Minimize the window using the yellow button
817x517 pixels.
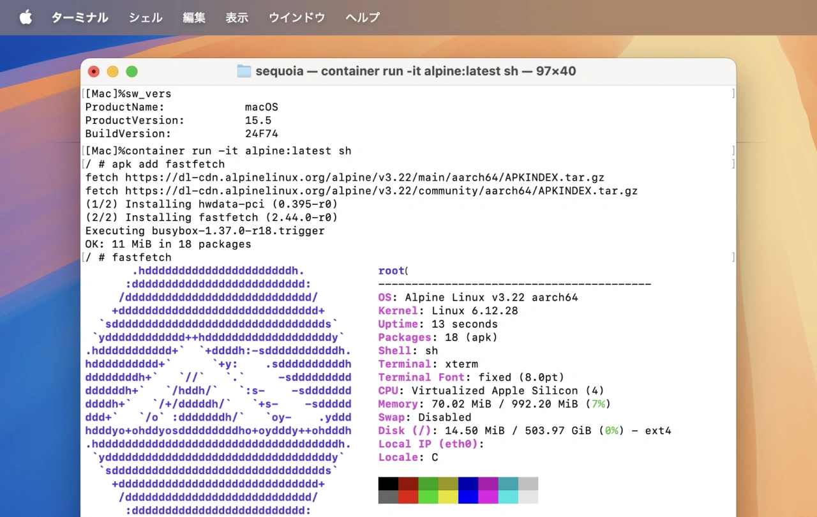pos(113,71)
